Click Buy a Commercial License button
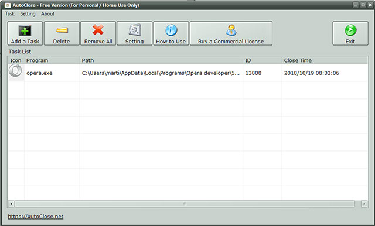The width and height of the screenshot is (375, 226). [x=231, y=33]
